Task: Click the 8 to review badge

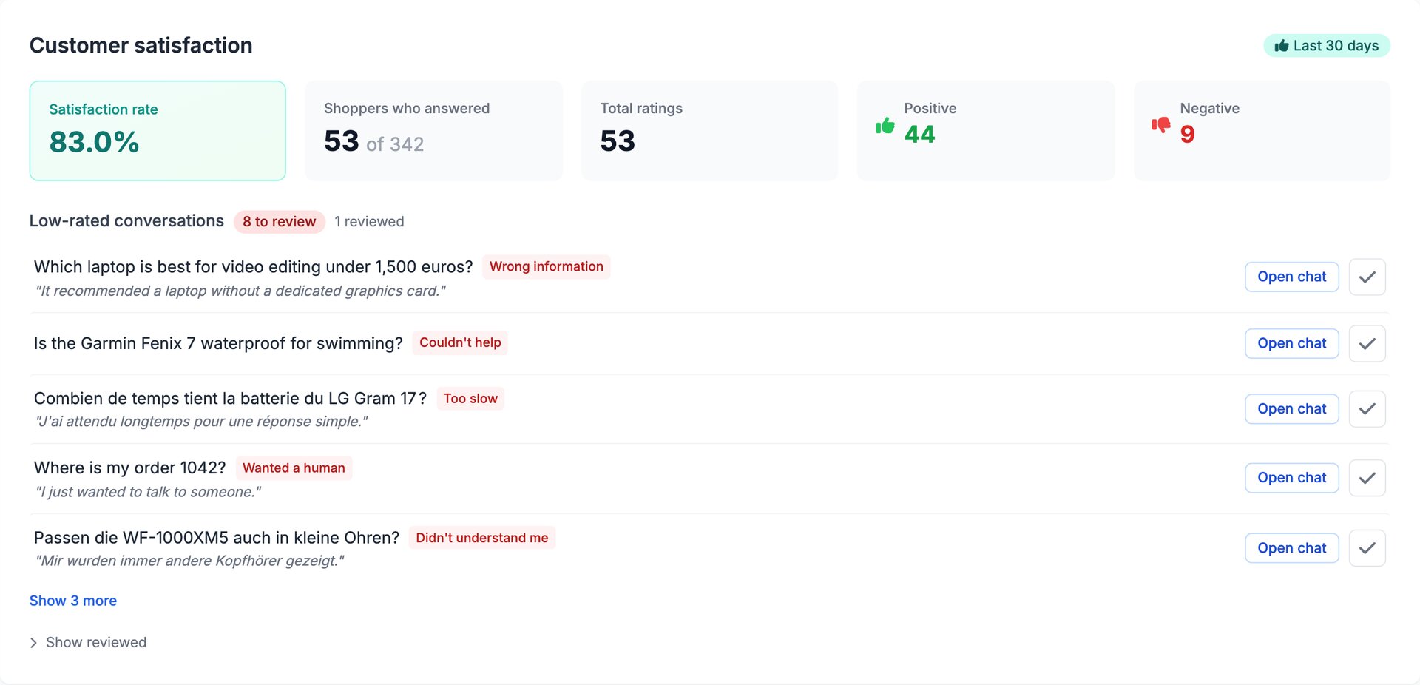Action: 280,222
